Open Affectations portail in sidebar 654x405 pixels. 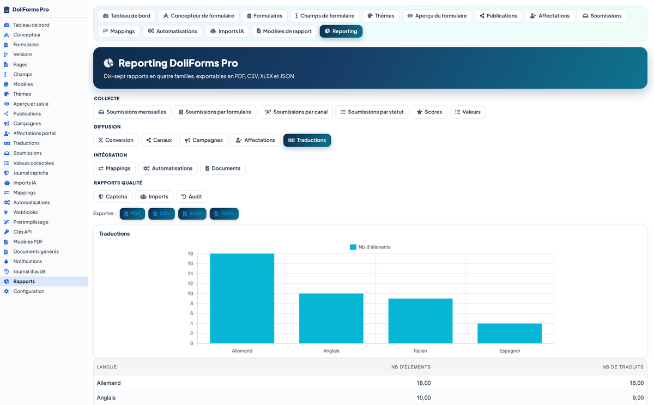35,134
